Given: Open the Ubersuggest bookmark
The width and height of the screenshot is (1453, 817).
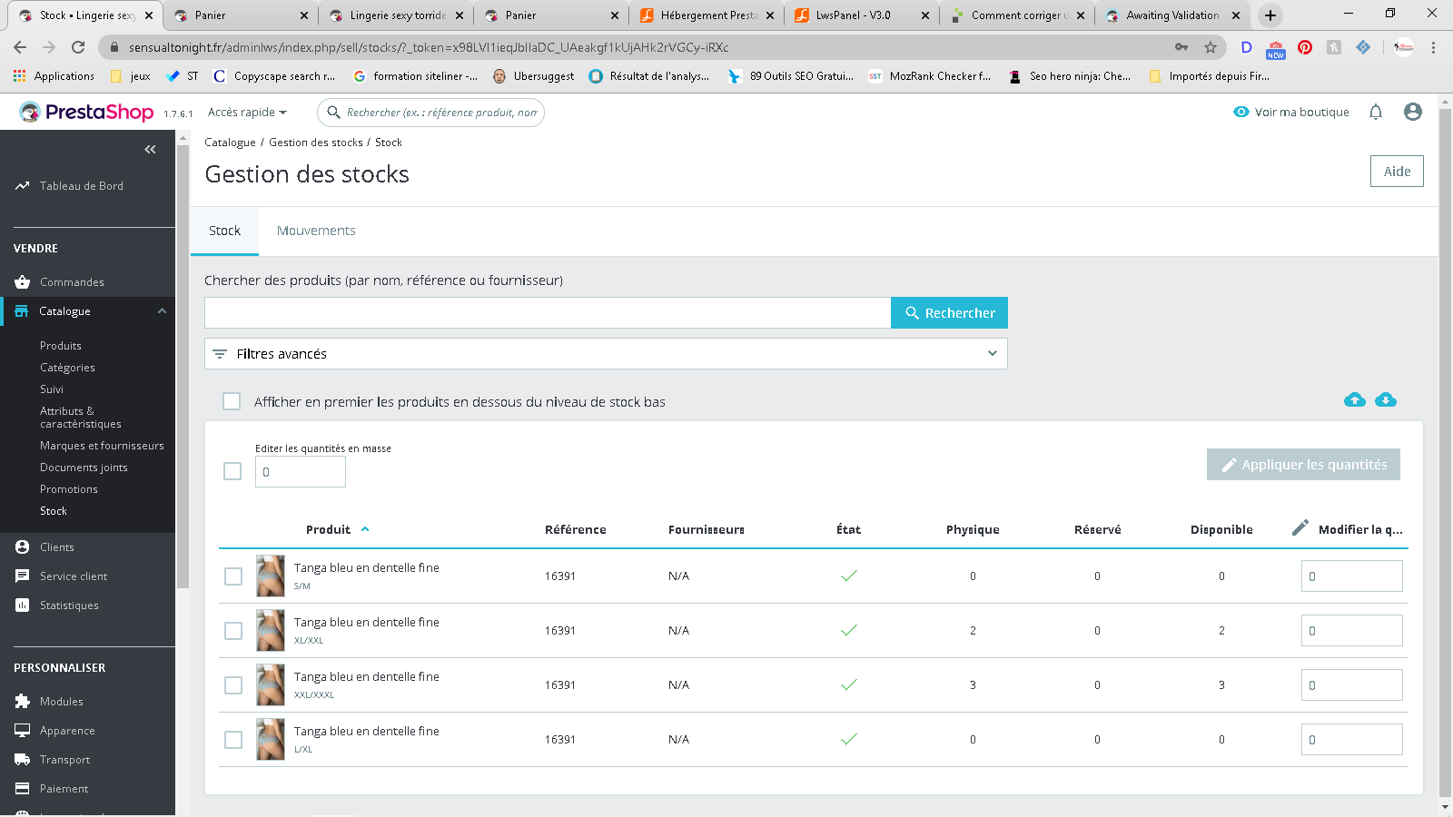Looking at the screenshot, I should coord(534,76).
